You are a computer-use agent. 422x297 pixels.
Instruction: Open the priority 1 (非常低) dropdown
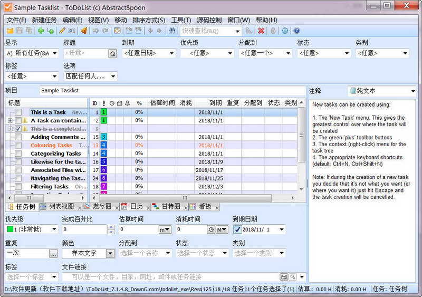click(54, 229)
